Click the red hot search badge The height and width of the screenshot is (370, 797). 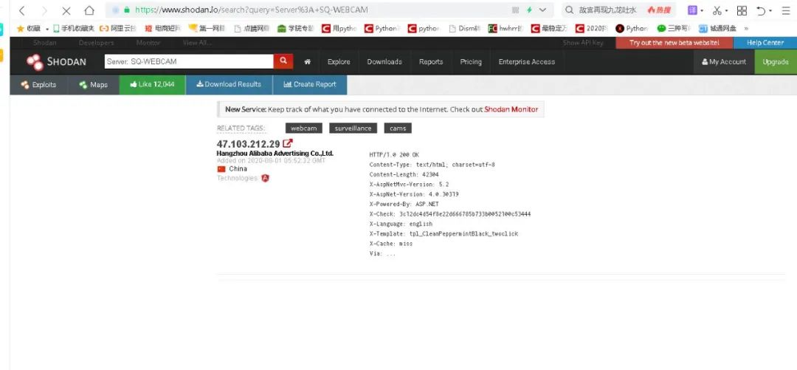(x=659, y=10)
